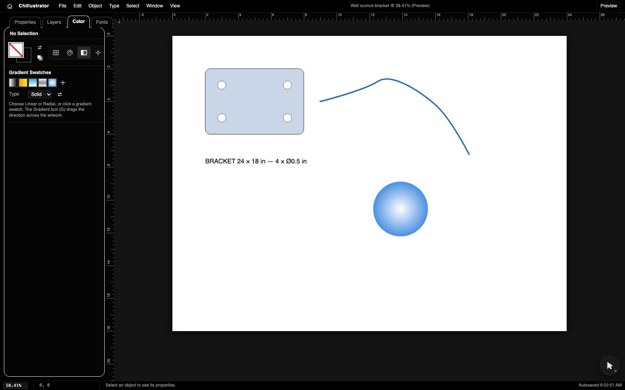The image size is (625, 390).
Task: Select the blue radial gradient circle
Action: tap(400, 209)
